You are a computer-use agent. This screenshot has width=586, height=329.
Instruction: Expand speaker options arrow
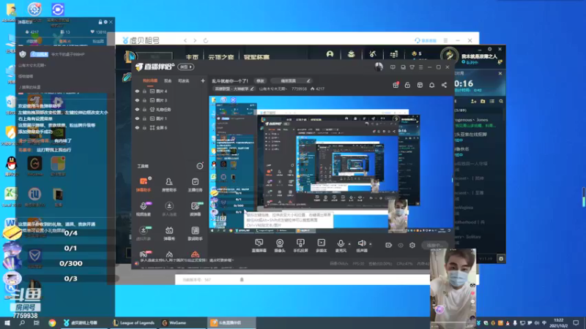pos(371,244)
